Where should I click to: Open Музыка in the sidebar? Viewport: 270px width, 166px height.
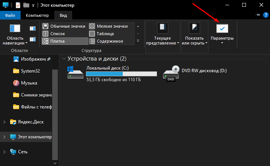coord(25,83)
